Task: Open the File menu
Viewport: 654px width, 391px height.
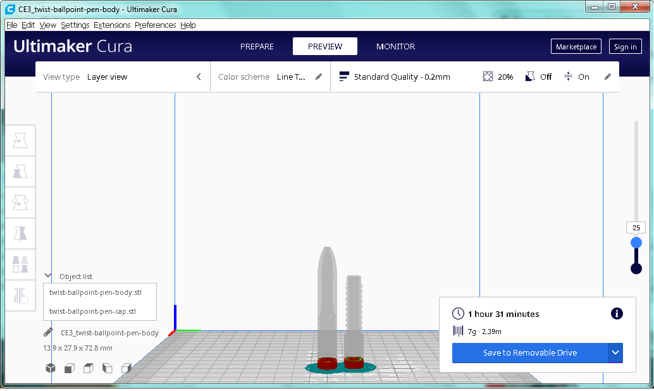Action: pos(11,25)
